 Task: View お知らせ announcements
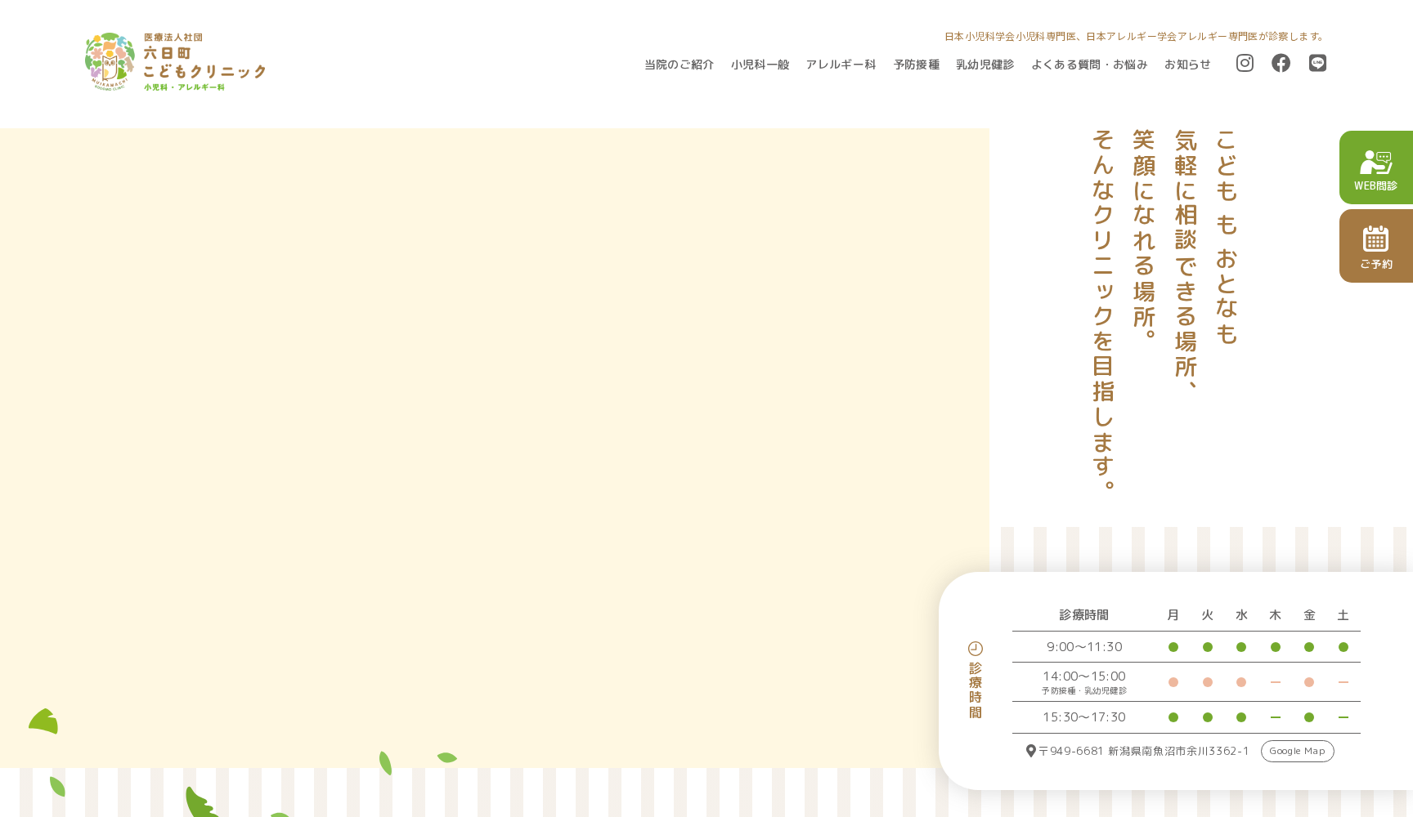point(1187,65)
